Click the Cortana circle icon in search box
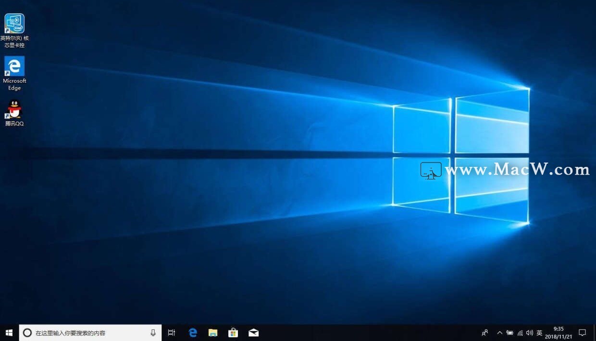The image size is (596, 341). (x=27, y=332)
